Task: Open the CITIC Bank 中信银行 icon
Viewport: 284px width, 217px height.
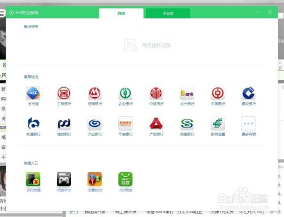Action: pos(156,93)
